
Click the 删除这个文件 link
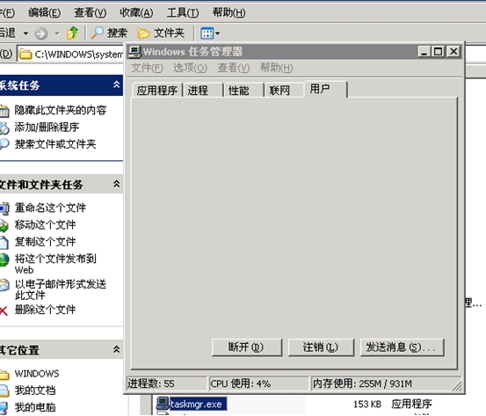click(45, 310)
